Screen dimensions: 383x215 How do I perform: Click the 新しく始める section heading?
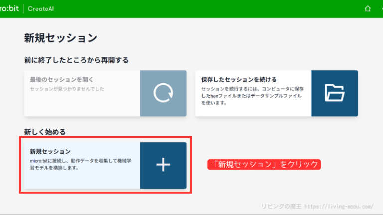[45, 132]
